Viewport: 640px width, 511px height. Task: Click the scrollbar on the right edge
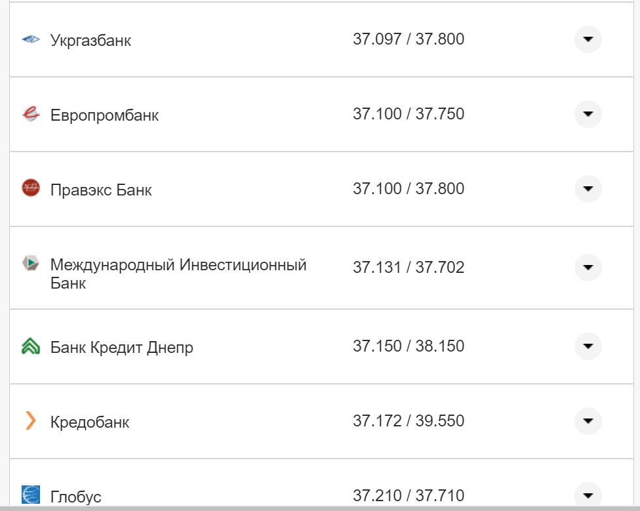pyautogui.click(x=637, y=256)
